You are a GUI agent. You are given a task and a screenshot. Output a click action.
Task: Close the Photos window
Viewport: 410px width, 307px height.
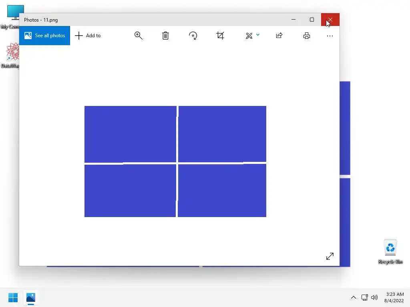pos(330,20)
